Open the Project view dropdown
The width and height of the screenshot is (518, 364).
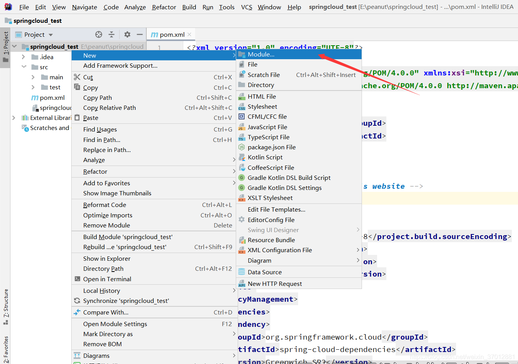(x=51, y=35)
